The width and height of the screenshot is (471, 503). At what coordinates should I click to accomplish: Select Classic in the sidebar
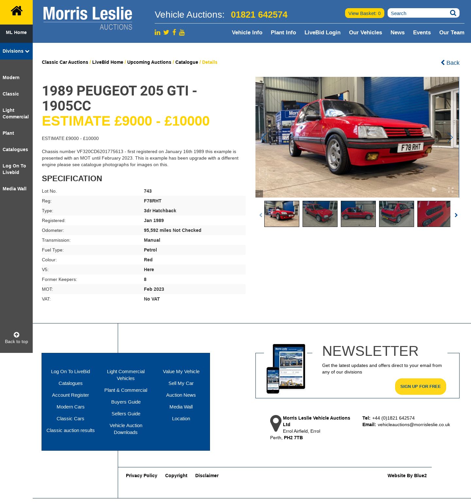click(11, 94)
